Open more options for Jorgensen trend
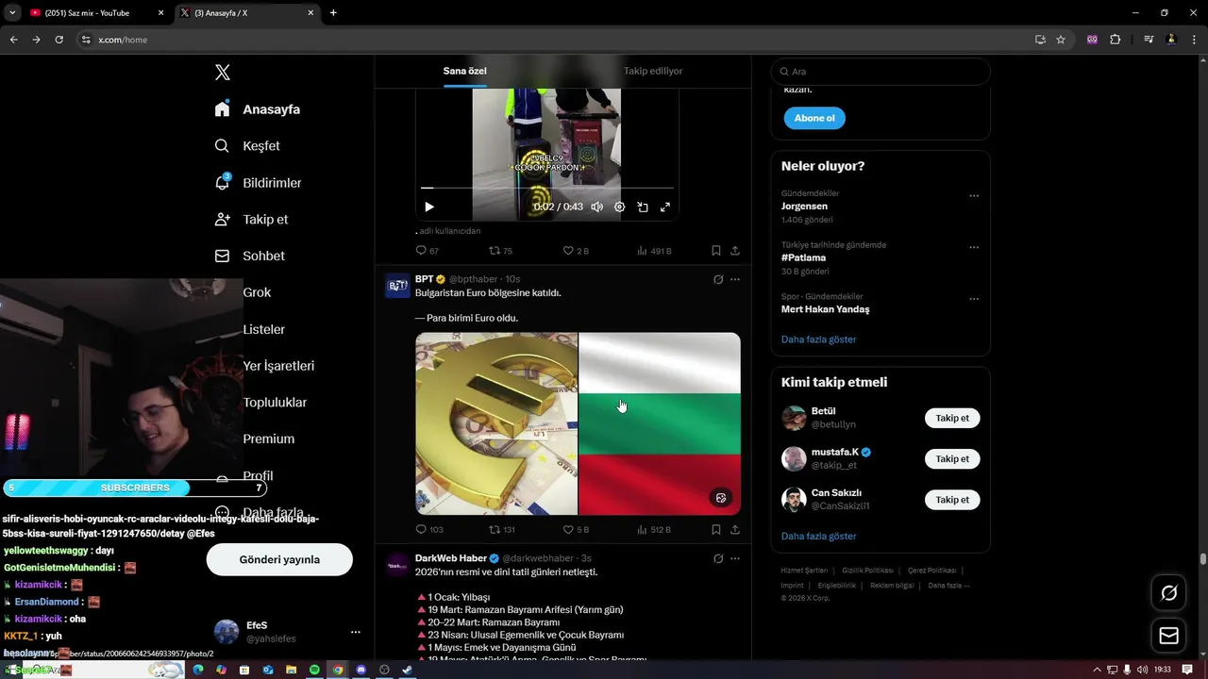This screenshot has height=679, width=1208. (974, 196)
